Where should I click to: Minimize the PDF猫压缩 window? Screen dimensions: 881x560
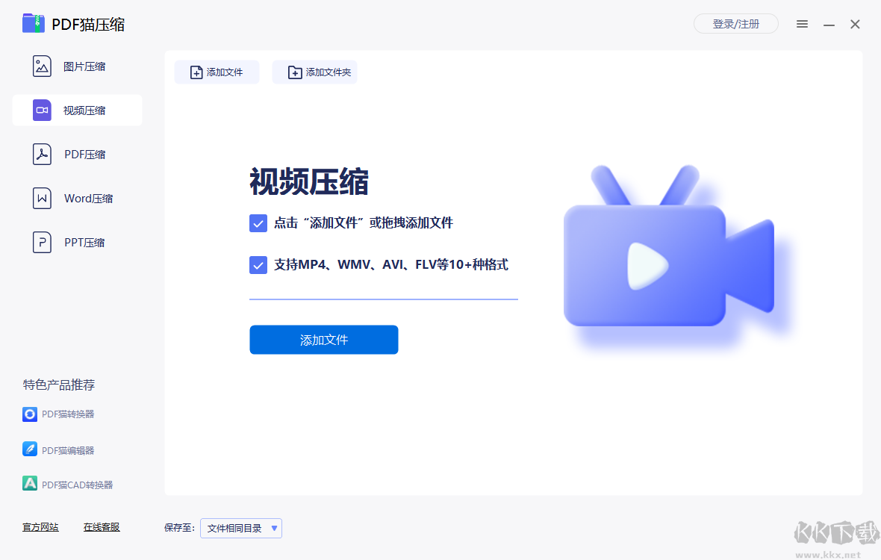(829, 24)
